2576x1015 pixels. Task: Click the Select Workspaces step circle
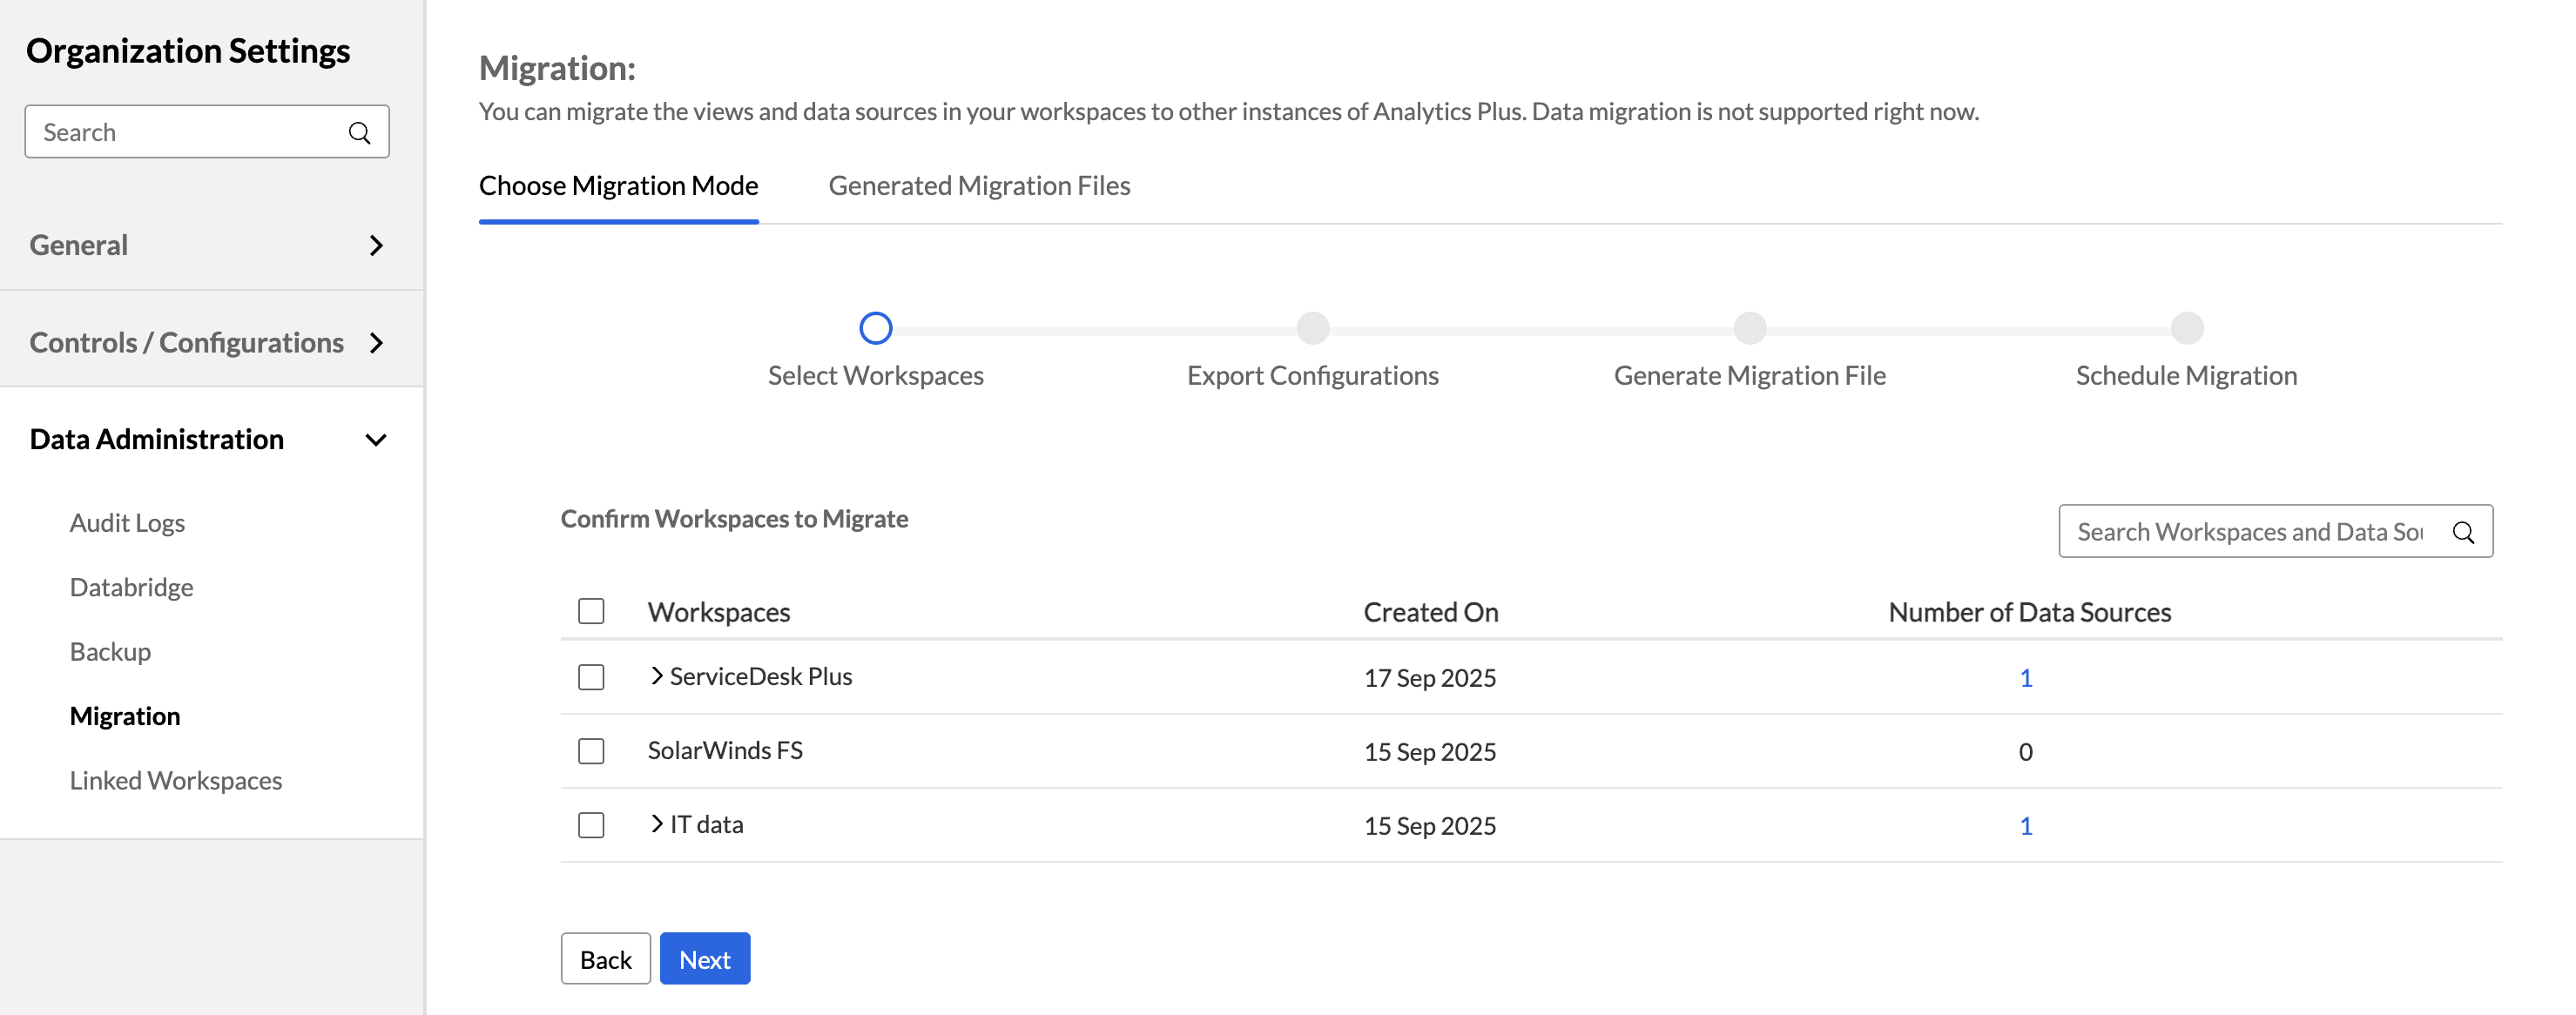(875, 328)
